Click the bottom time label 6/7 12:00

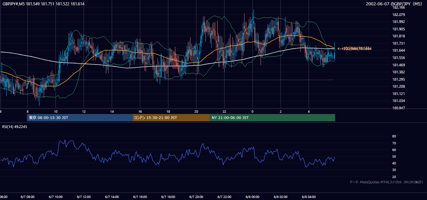(x=84, y=197)
